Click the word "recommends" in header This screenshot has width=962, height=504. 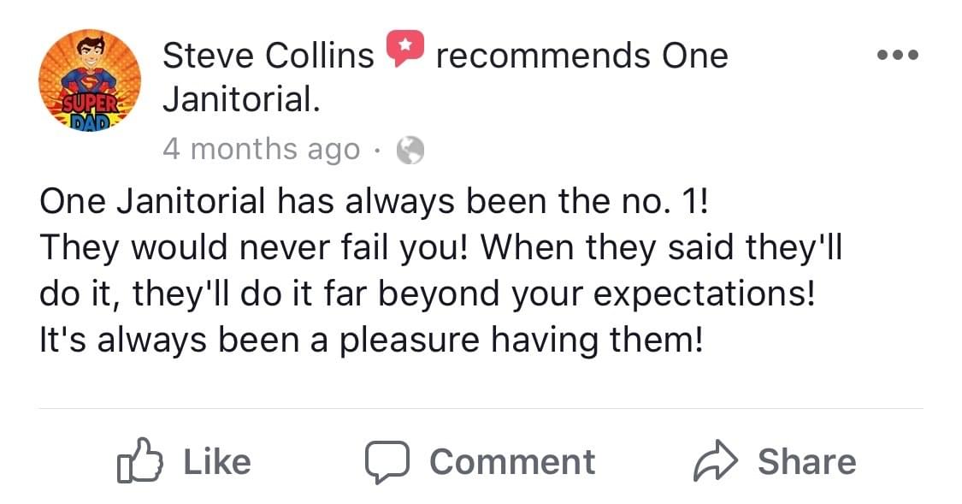[x=543, y=56]
